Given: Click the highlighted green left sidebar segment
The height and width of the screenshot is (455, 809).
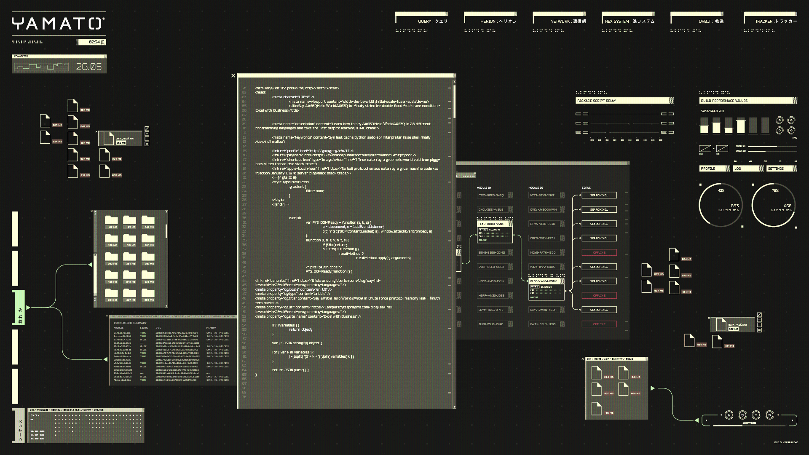Looking at the screenshot, I should tap(19, 308).
